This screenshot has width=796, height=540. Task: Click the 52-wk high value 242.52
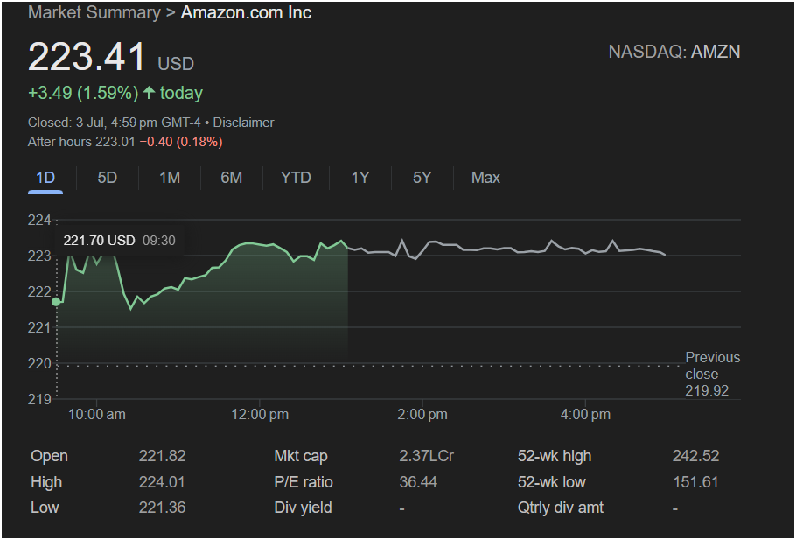point(696,456)
